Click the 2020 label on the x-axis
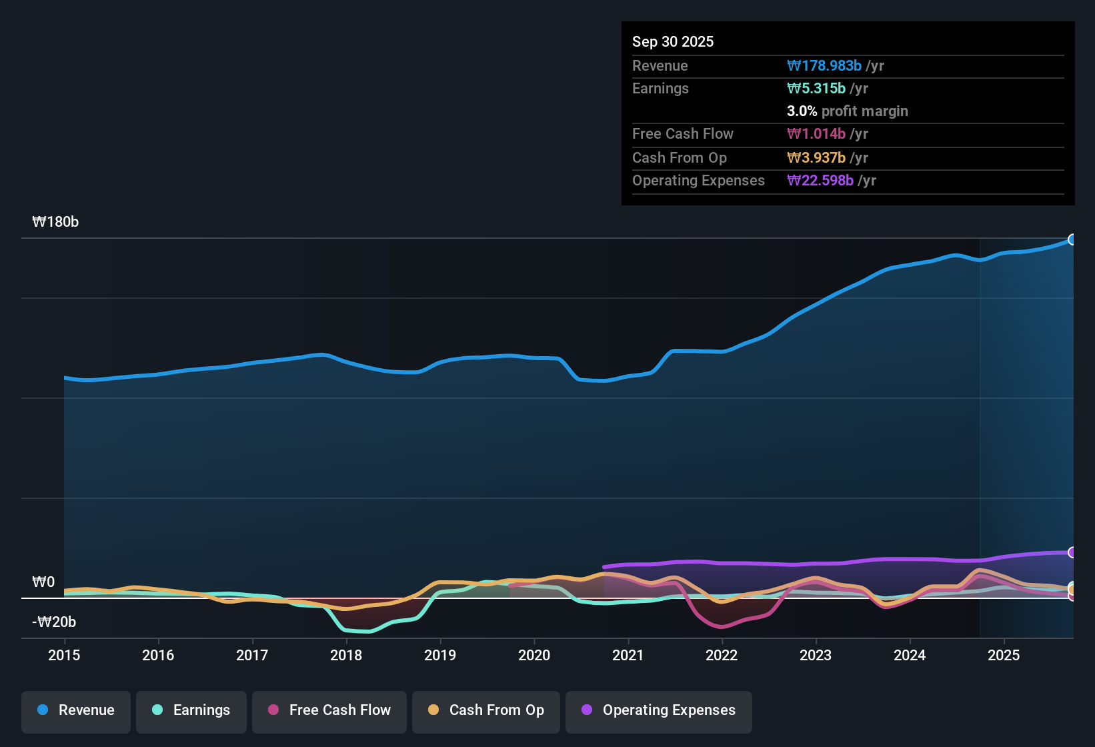 pos(533,656)
